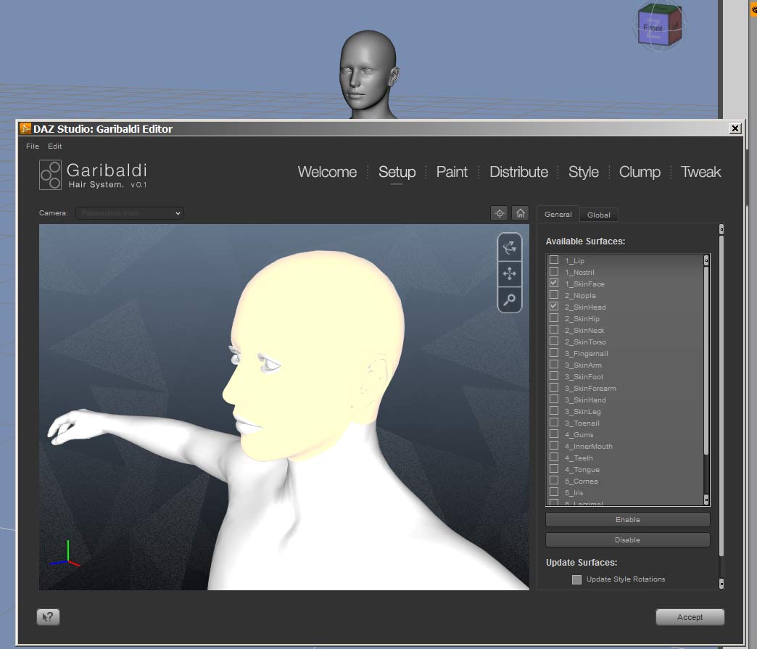Image resolution: width=757 pixels, height=649 pixels.
Task: Check the 3_SkinArm surface box
Action: pyautogui.click(x=554, y=364)
